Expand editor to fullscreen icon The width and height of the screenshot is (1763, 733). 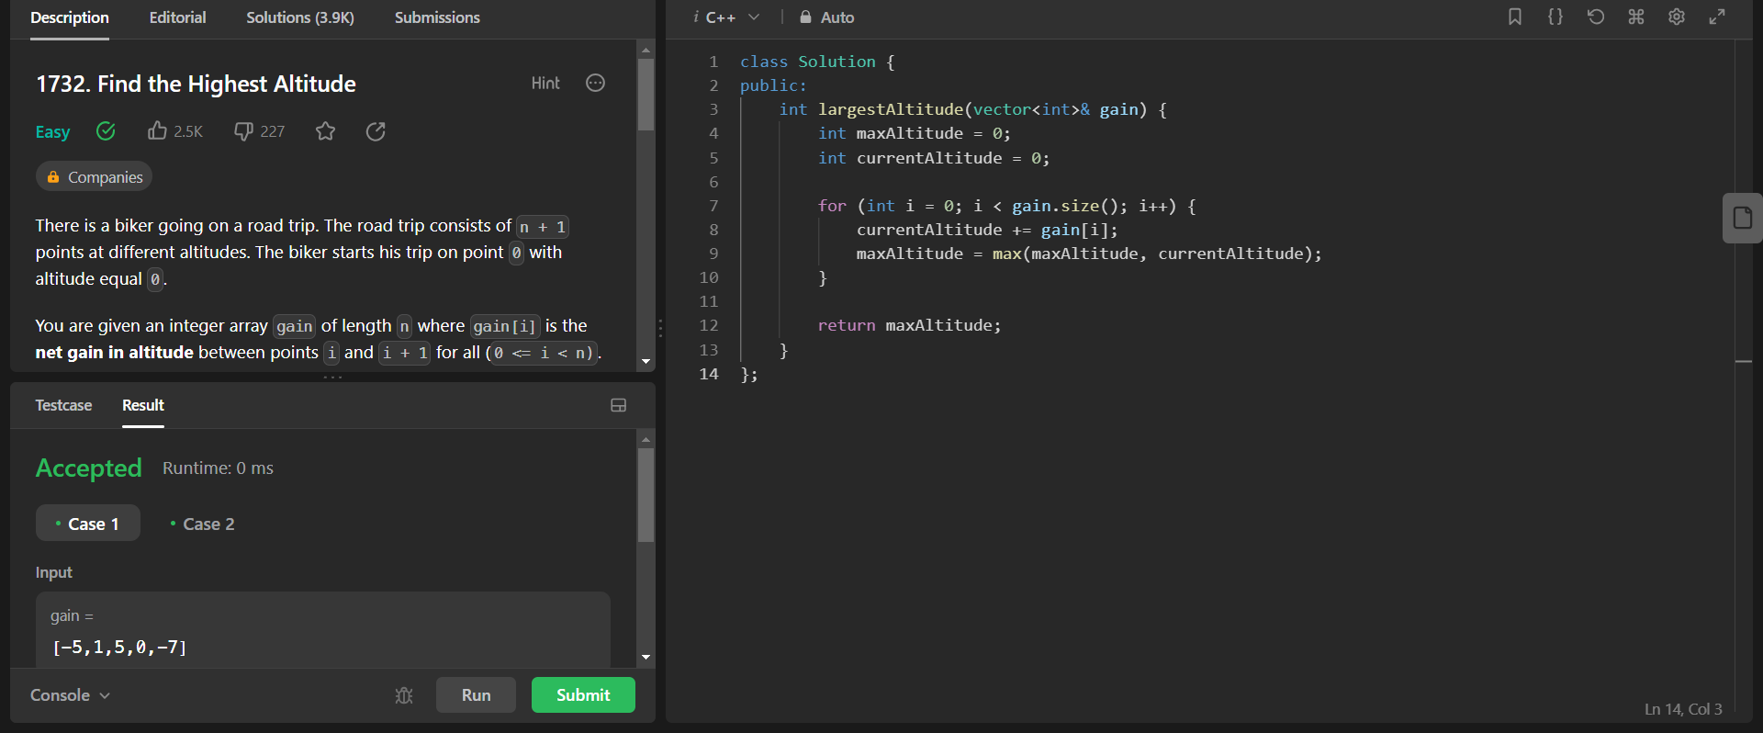pyautogui.click(x=1717, y=17)
